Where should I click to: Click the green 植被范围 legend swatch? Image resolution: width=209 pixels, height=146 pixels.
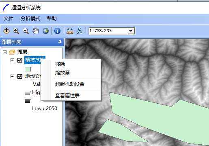click(28, 69)
